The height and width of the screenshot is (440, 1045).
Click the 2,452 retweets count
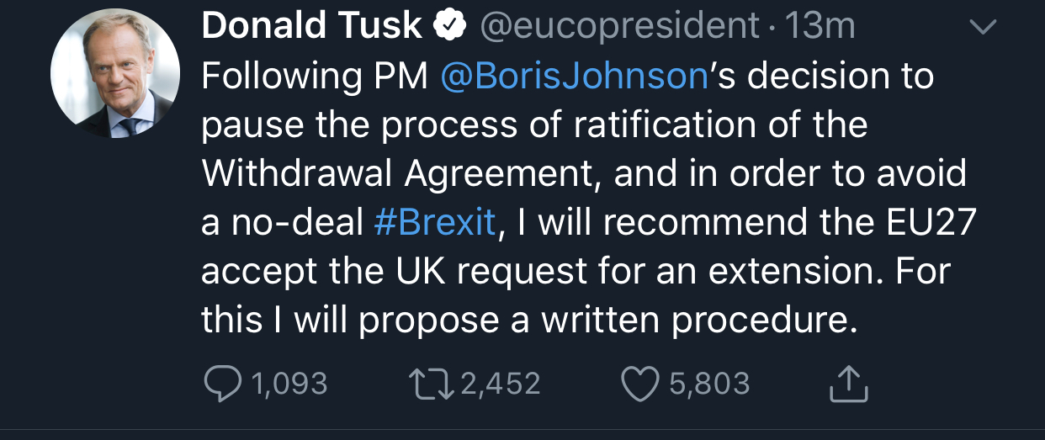[x=500, y=384]
